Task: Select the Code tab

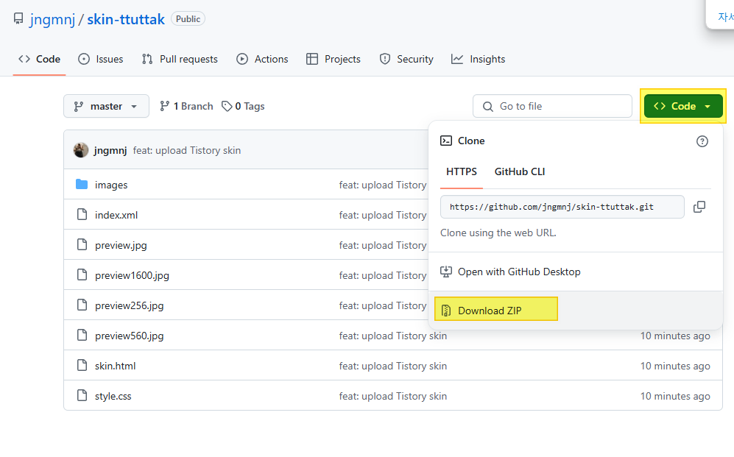Action: (39, 59)
